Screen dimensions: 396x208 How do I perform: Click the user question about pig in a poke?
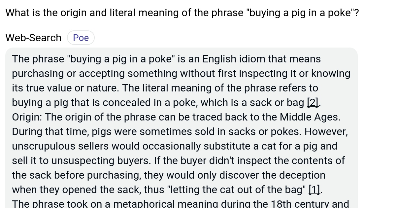(182, 13)
